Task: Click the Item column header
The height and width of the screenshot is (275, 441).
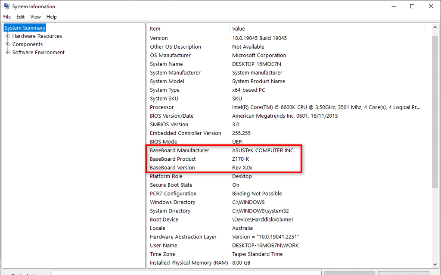Action: 189,29
